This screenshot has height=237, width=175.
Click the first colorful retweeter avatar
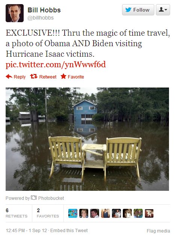[73, 213]
